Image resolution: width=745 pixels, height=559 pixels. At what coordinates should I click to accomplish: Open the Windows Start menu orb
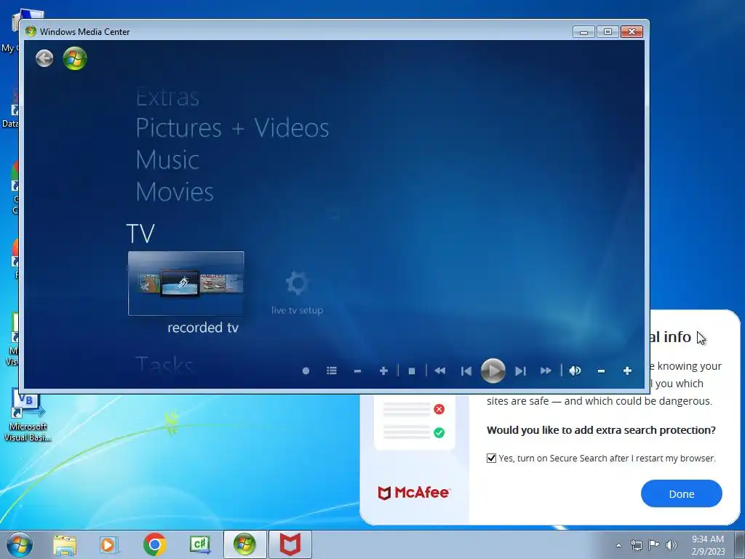[x=20, y=544]
